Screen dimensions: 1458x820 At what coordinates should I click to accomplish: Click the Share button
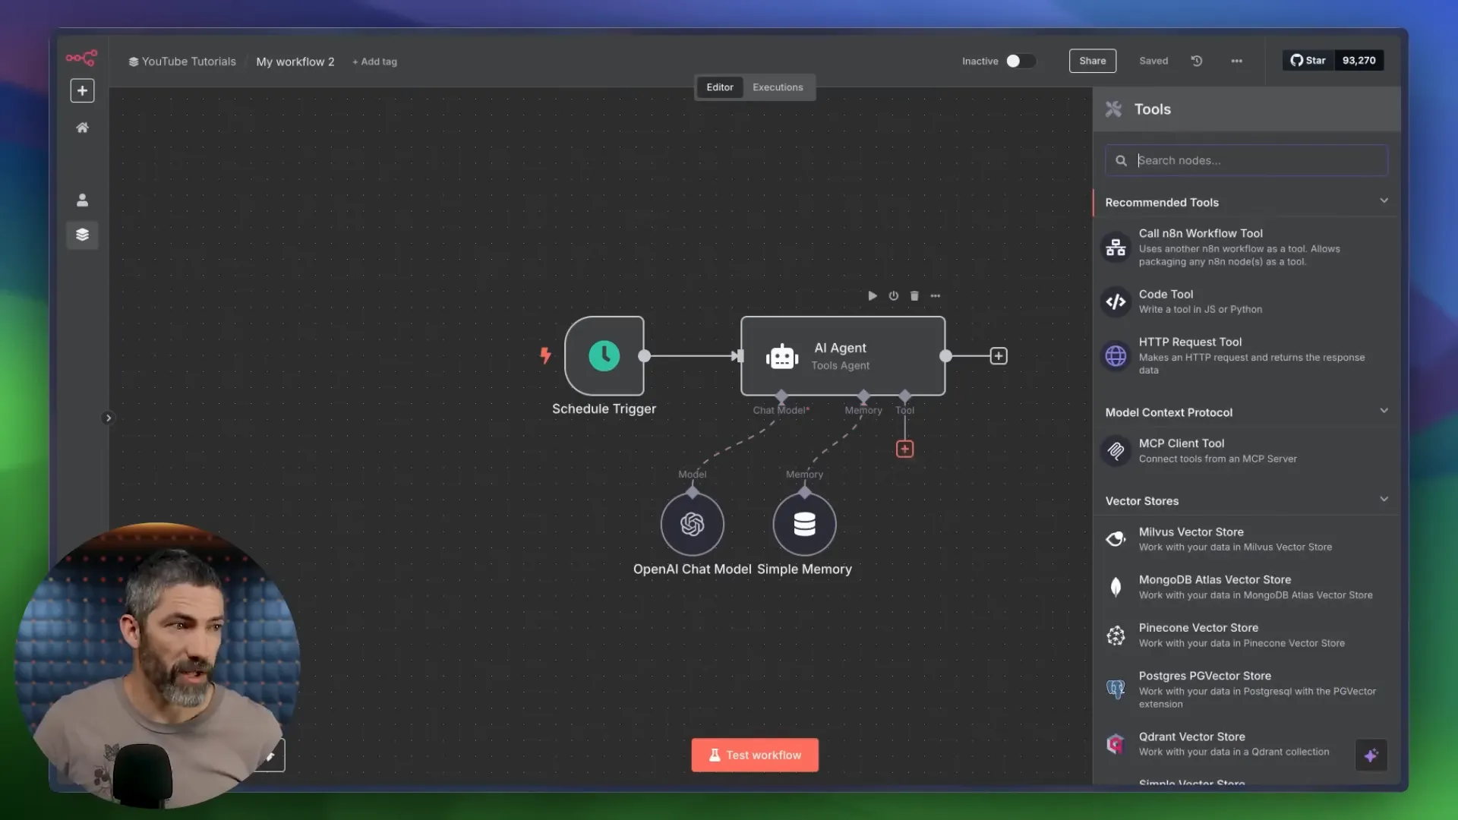coord(1092,61)
